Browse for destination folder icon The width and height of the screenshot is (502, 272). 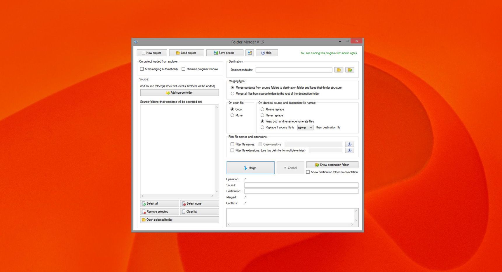[x=339, y=70]
